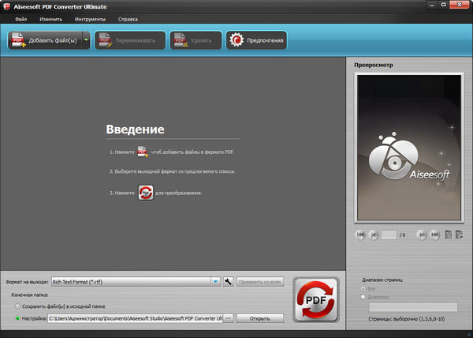Click the large PDF convert button
This screenshot has height=338, width=473.
315,299
